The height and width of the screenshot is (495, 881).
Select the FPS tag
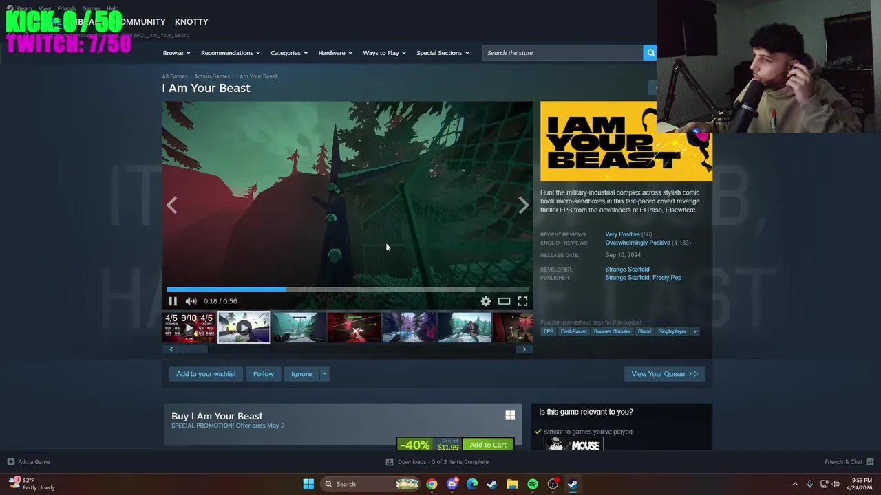(x=549, y=331)
